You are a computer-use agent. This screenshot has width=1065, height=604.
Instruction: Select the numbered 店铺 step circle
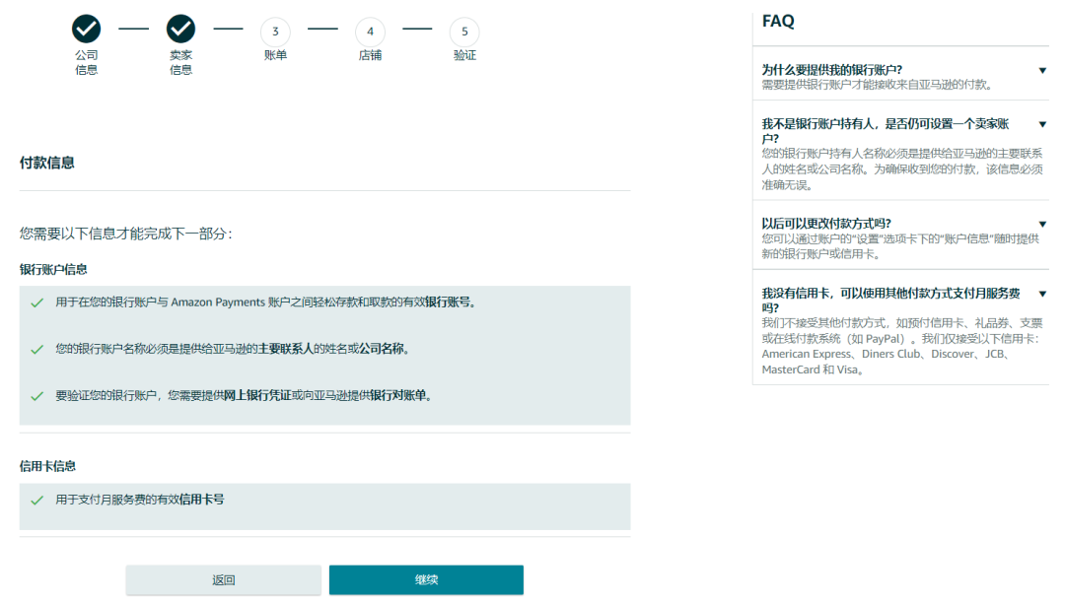[370, 31]
